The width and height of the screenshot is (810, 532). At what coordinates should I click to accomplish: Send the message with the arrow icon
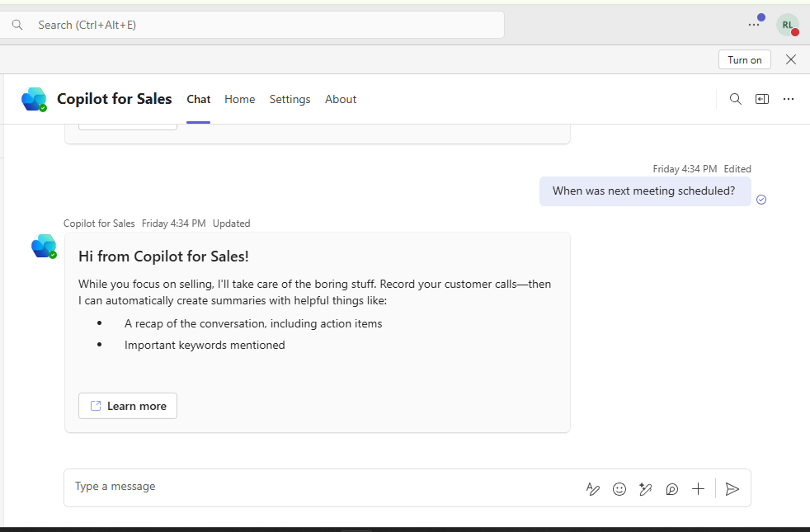click(x=732, y=488)
